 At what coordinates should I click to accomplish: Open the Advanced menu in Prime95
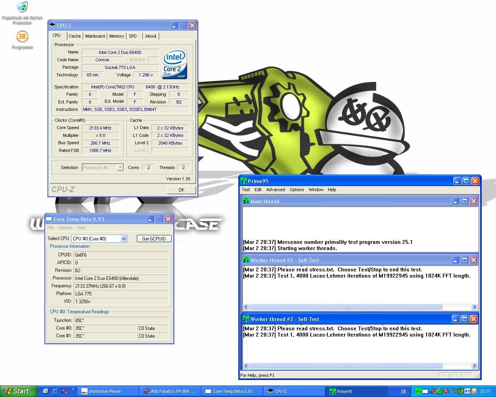pyautogui.click(x=276, y=190)
